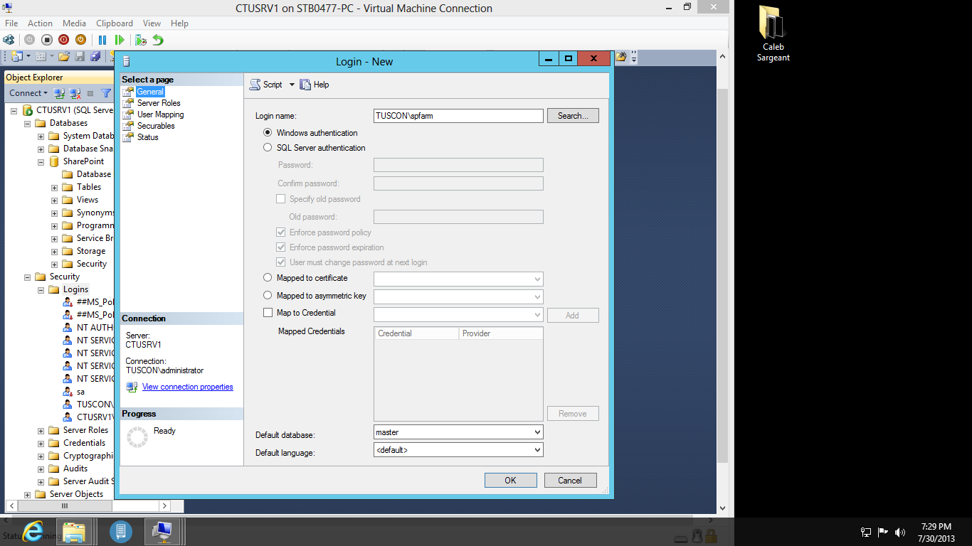
Task: Open File Explorer from taskbar
Action: pyautogui.click(x=74, y=531)
